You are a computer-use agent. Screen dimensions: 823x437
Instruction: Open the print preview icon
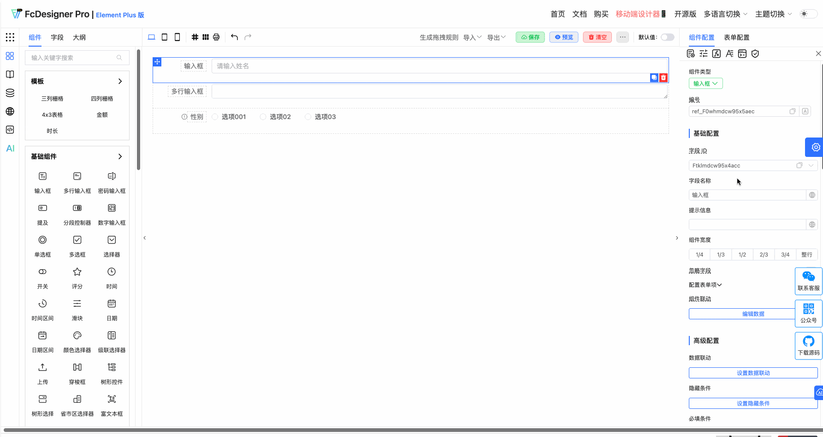tap(216, 37)
